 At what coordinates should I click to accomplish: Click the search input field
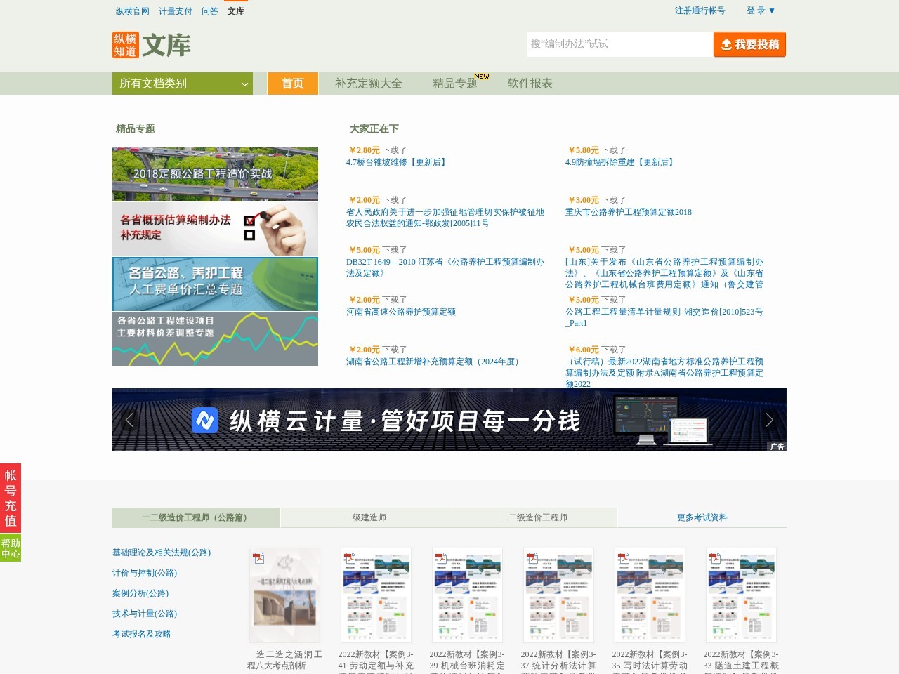click(x=619, y=44)
